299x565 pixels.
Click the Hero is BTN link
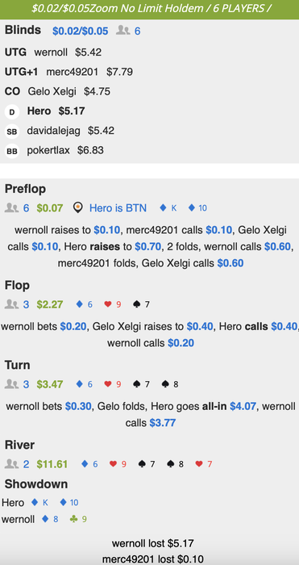tap(118, 208)
